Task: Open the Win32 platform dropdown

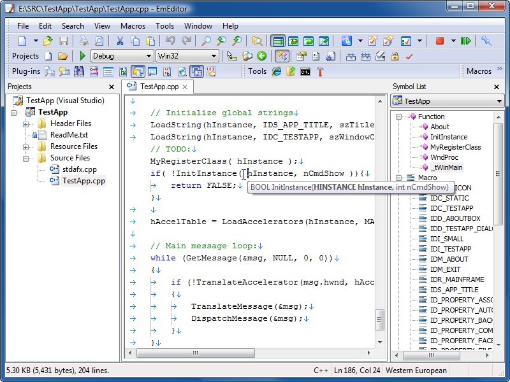Action: click(187, 56)
